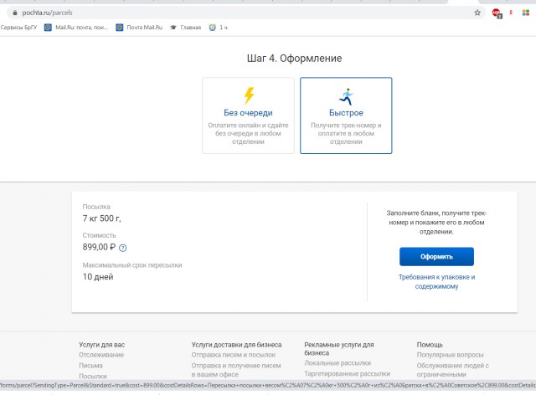
Task: Click the 899,00 ₽ cost value
Action: pyautogui.click(x=99, y=247)
